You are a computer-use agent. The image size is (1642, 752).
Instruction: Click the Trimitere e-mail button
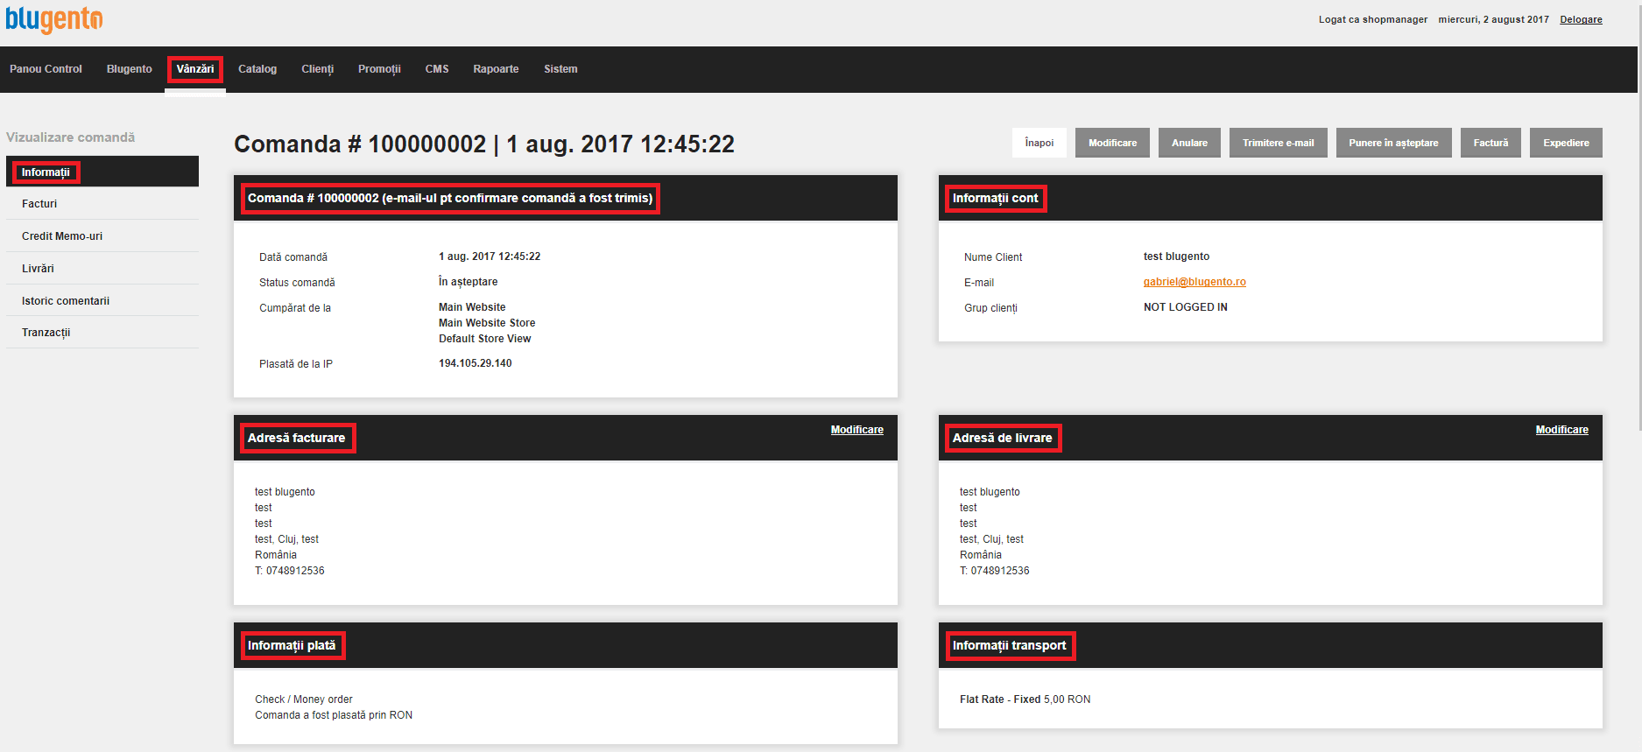point(1279,143)
